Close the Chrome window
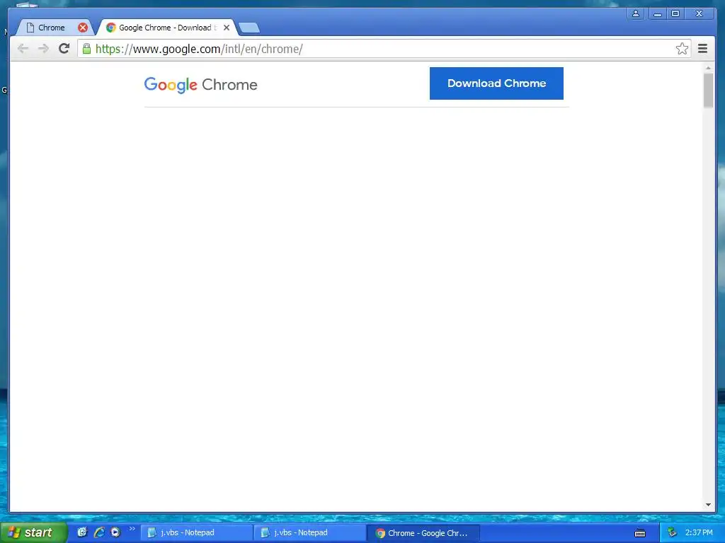 point(699,14)
